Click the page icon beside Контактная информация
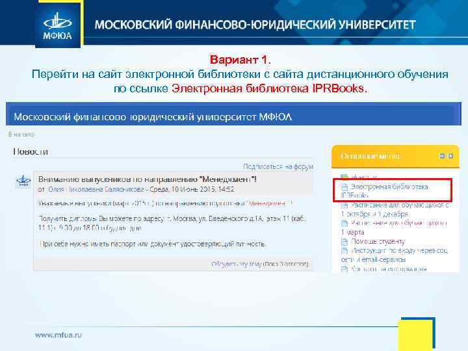This screenshot has width=468, height=351. click(x=344, y=269)
